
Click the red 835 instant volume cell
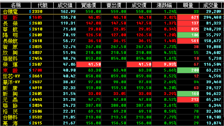click(x=188, y=29)
